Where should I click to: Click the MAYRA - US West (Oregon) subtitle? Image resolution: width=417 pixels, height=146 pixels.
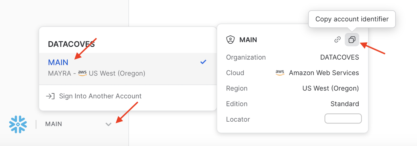[x=97, y=73]
